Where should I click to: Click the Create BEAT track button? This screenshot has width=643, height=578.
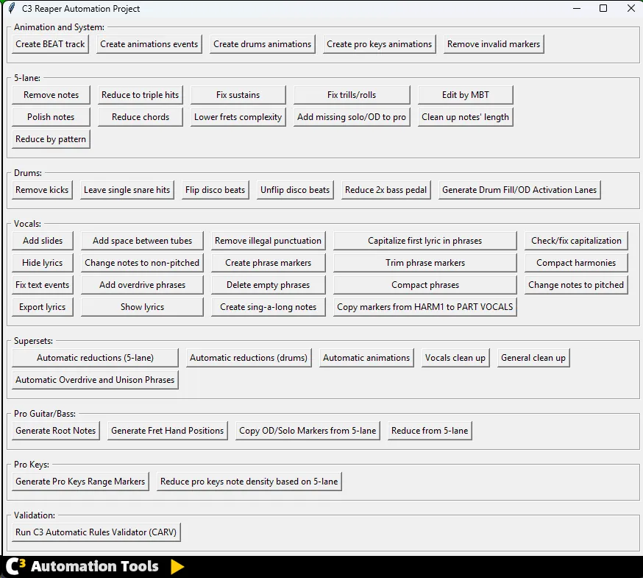click(50, 44)
